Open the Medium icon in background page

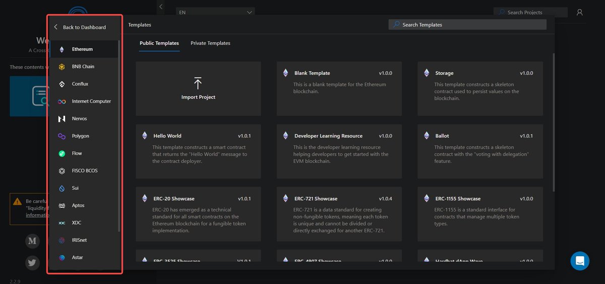[32, 241]
